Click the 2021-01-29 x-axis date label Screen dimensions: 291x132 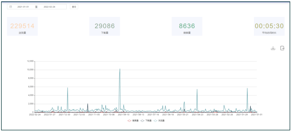[x=242, y=115]
